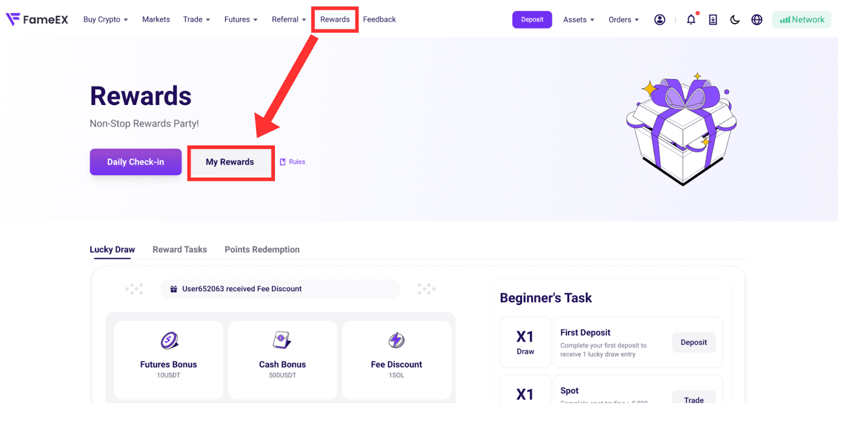Viewport: 844px width, 422px height.
Task: Click the FameEX logo
Action: click(37, 20)
